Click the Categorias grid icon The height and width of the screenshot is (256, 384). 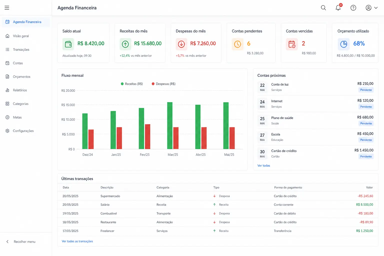click(7, 103)
